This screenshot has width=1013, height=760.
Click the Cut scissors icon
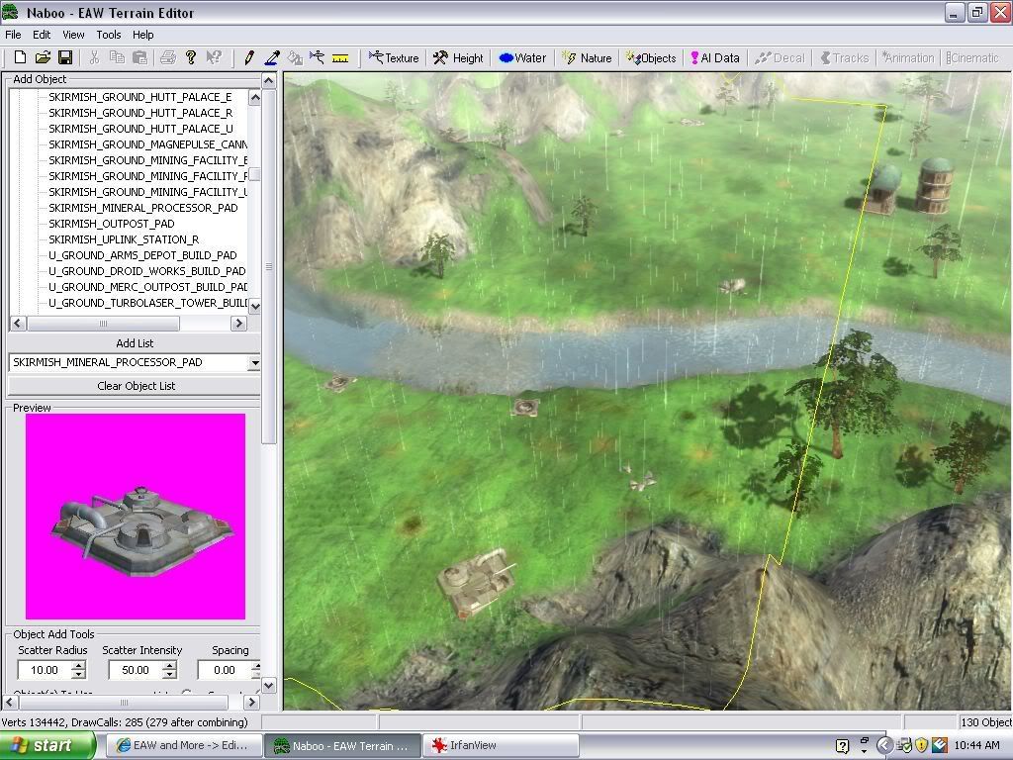[x=94, y=57]
